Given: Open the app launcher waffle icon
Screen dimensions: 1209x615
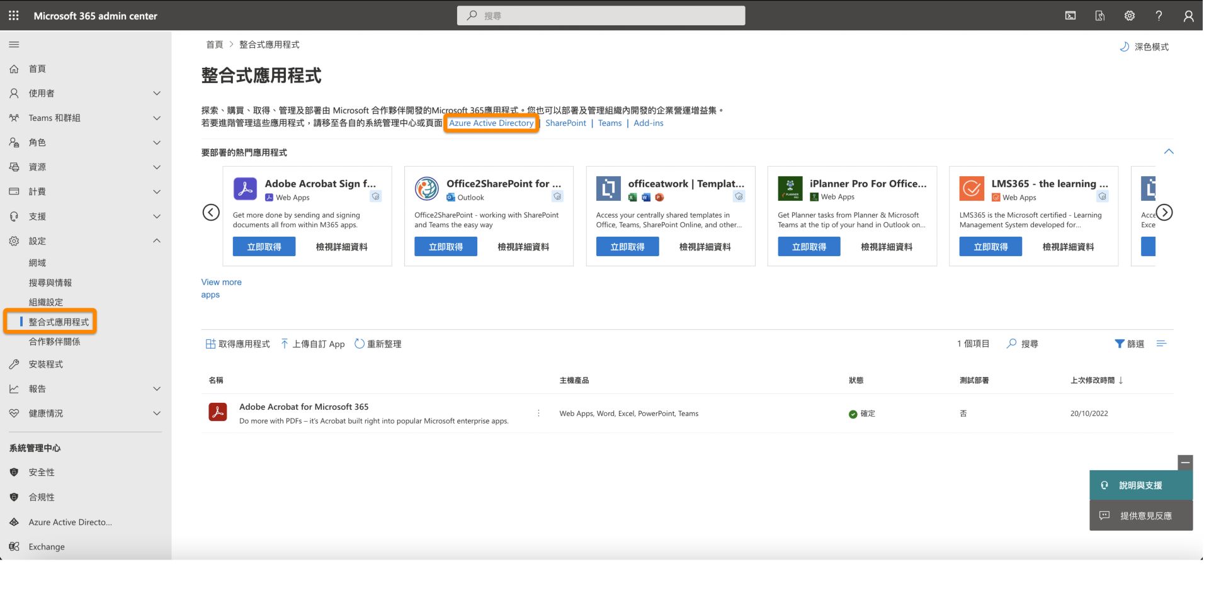Looking at the screenshot, I should coord(14,16).
